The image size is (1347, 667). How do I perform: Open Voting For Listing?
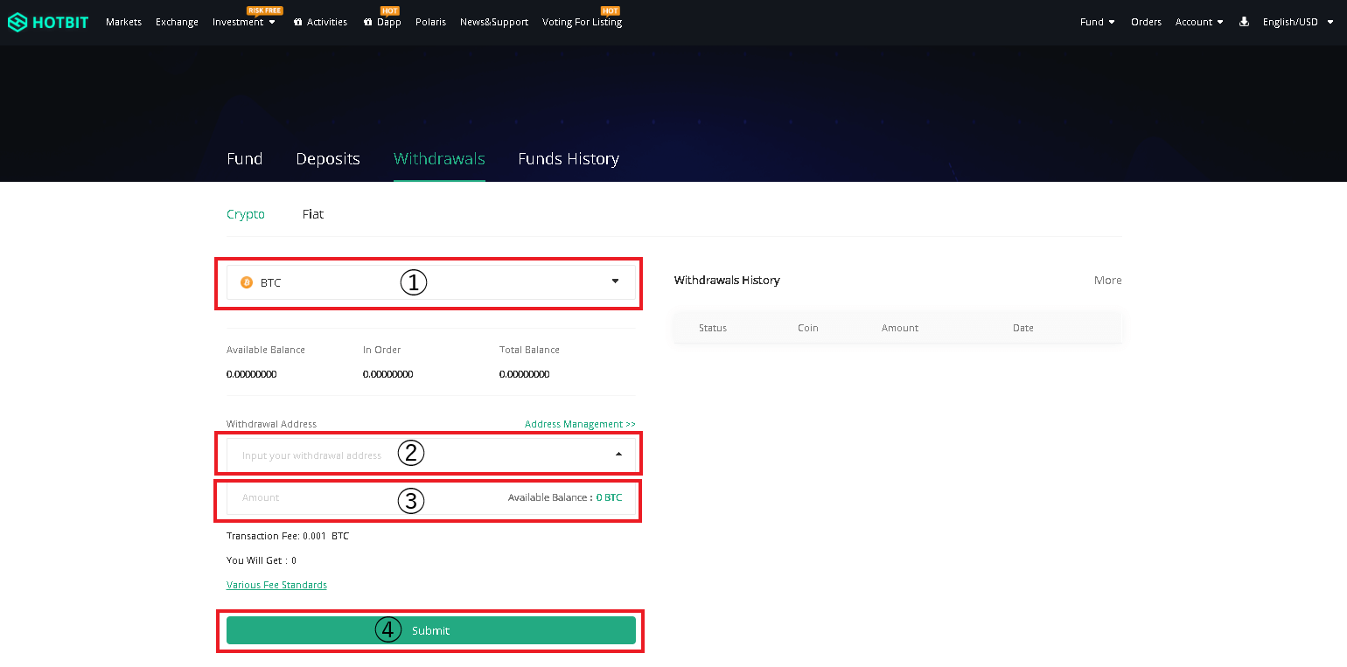pyautogui.click(x=582, y=22)
